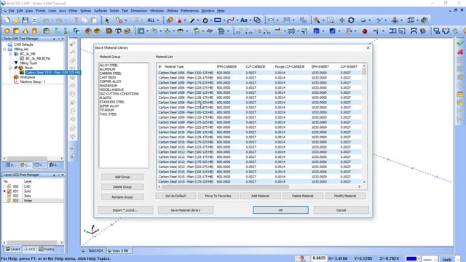466x262 pixels.
Task: Click the red sphere icon in second toolbar
Action: 365,31
